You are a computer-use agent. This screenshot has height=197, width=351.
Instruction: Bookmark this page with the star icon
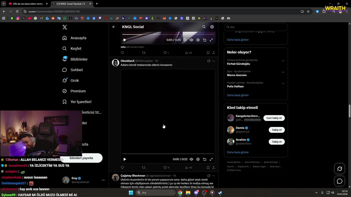(308, 11)
